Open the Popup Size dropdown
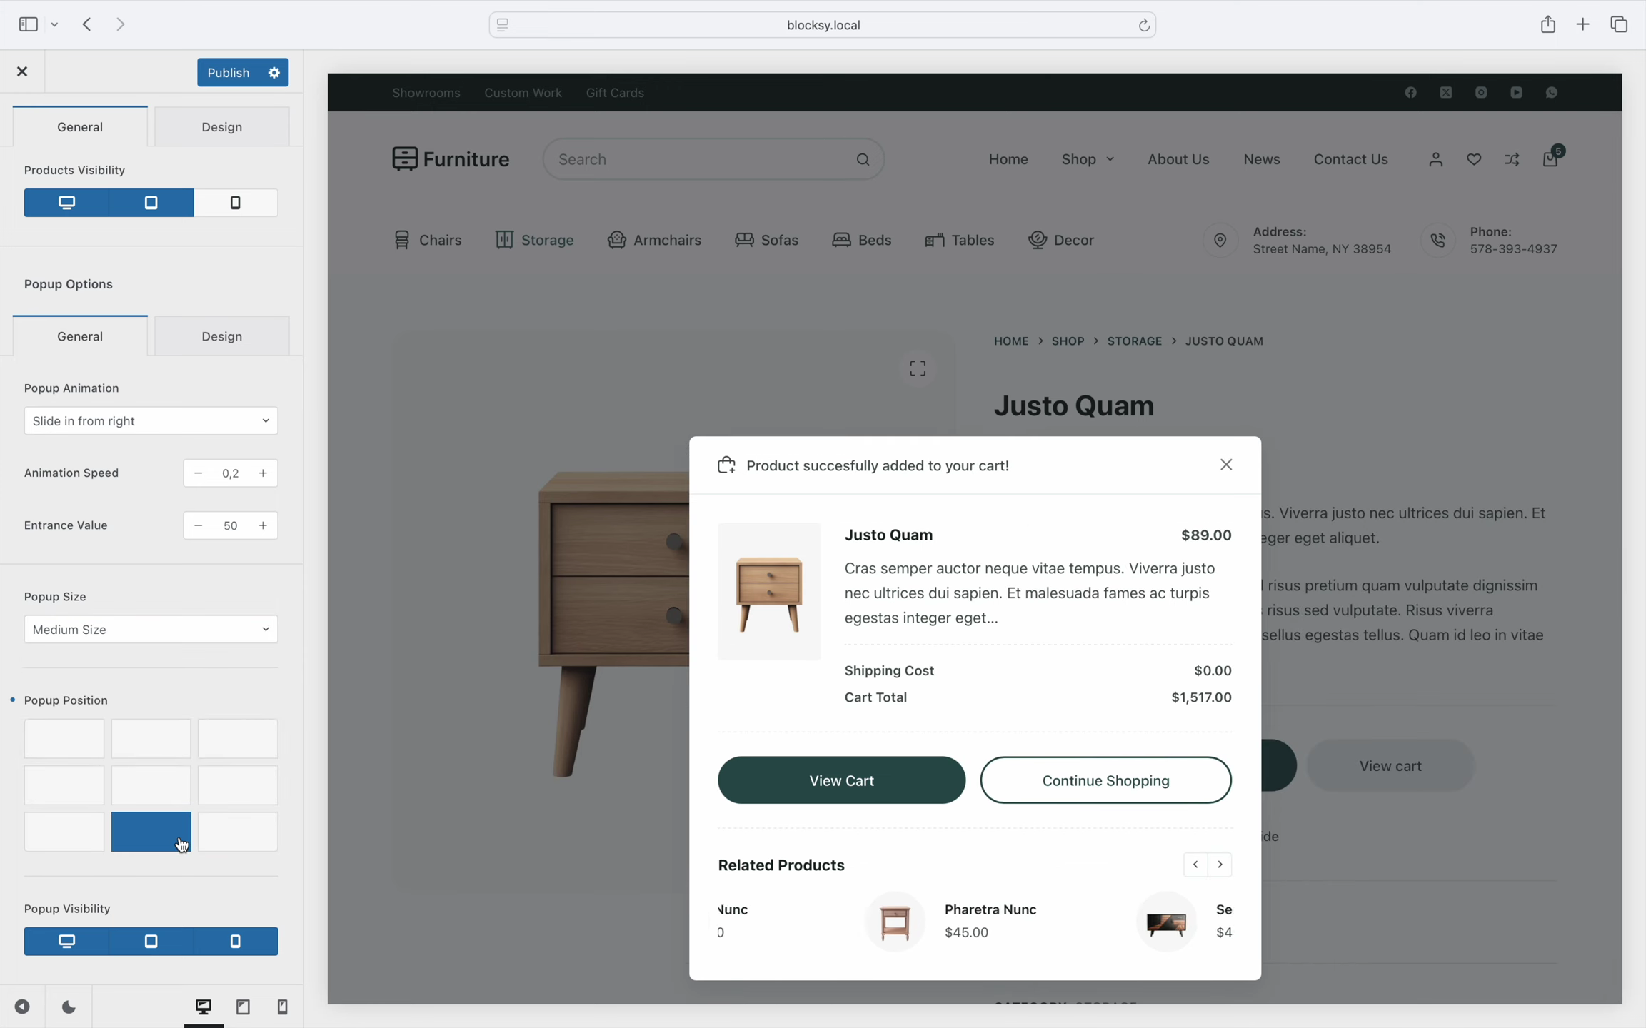This screenshot has width=1646, height=1028. point(151,630)
